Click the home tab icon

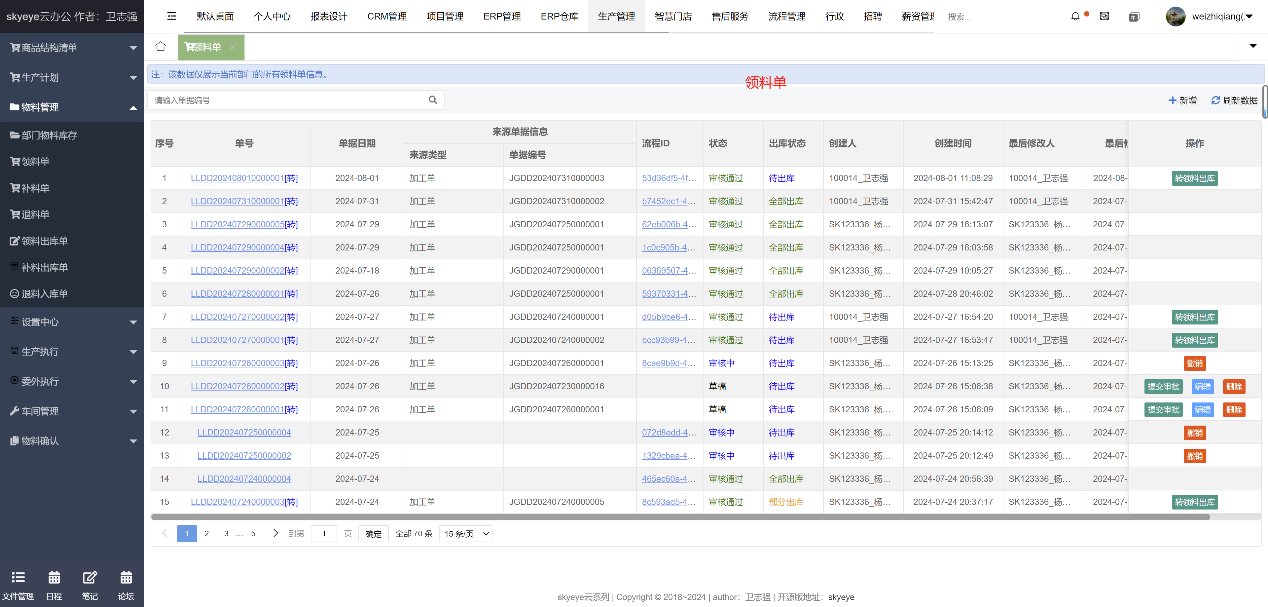point(161,47)
